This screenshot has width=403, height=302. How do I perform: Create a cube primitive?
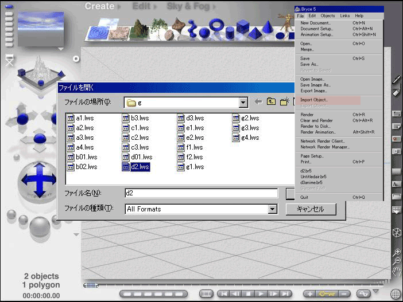pos(243,27)
